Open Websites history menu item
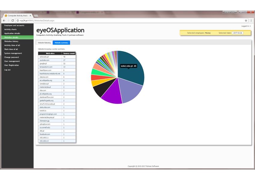Screen dimensions: 255x180 [11, 41]
